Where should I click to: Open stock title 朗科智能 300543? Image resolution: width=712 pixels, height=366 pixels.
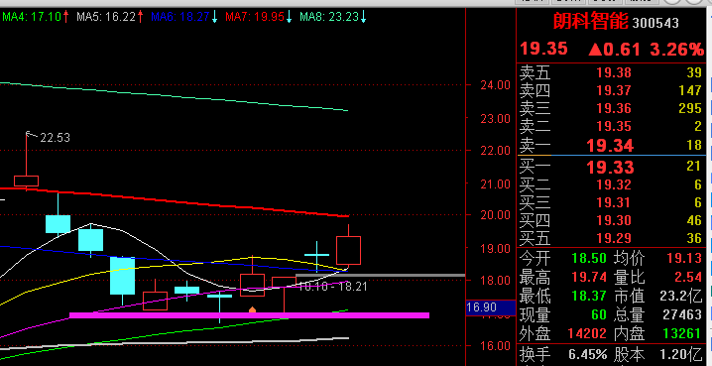pos(615,22)
